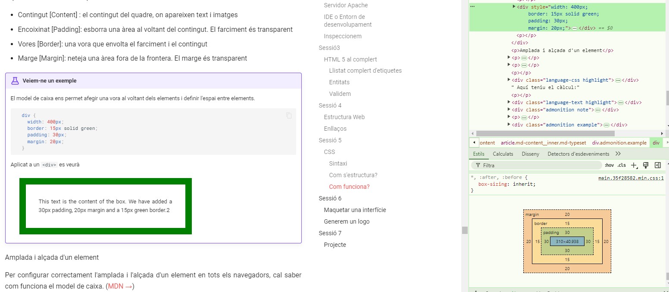
Task: Select the 'Amplada i alçada d'un element' p node
Action: coord(563,50)
